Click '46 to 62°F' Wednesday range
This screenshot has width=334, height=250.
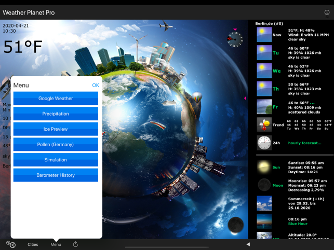pos(298,66)
